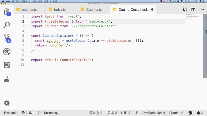The image size is (207, 116).
Task: Change the indentation spaces: 2 setting
Action: 112,113
